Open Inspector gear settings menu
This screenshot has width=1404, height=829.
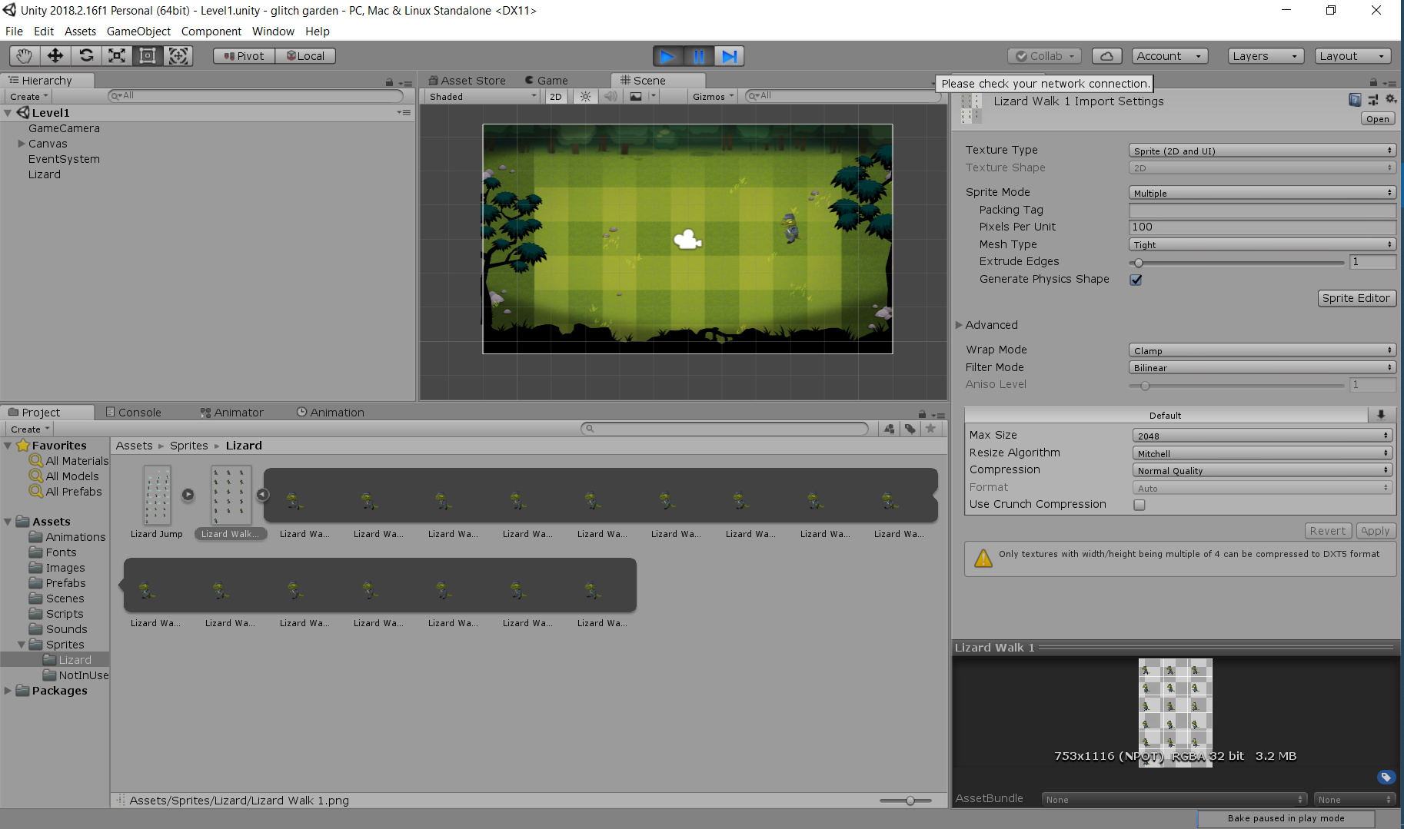click(x=1391, y=100)
